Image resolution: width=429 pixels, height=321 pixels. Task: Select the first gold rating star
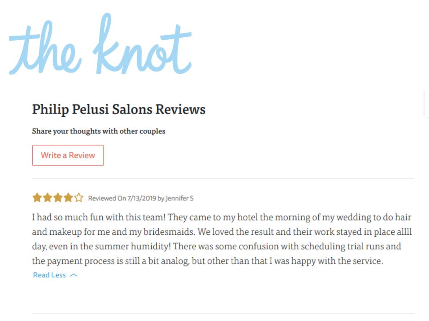pyautogui.click(x=37, y=197)
